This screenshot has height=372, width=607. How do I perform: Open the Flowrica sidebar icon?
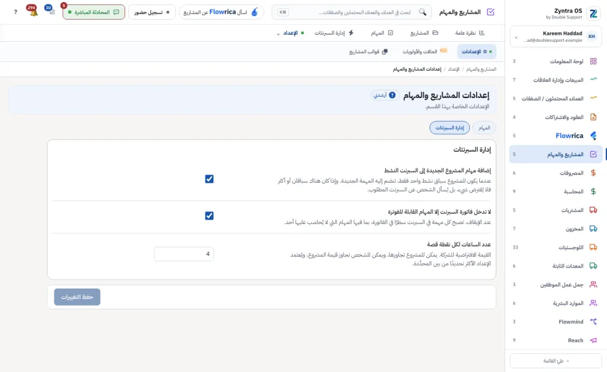tap(593, 135)
